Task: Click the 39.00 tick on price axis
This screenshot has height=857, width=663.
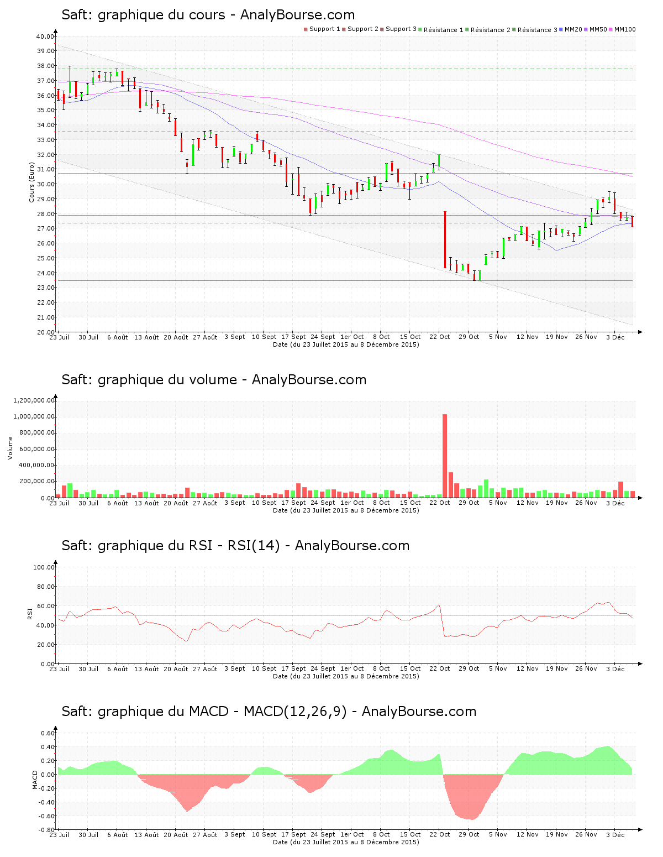Action: click(46, 51)
